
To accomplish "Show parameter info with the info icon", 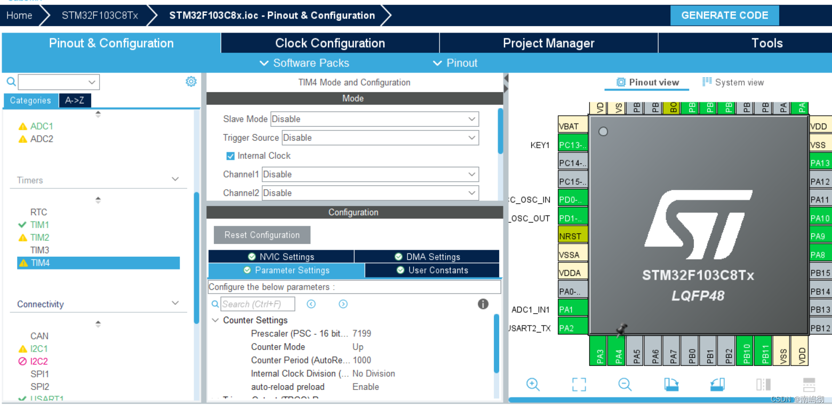I will 483,304.
